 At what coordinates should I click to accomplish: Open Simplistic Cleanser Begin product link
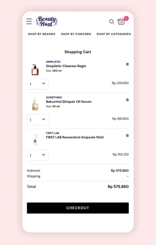tap(66, 66)
